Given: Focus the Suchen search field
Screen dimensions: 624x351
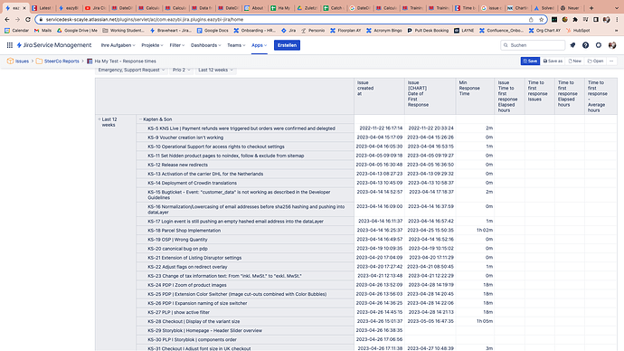Looking at the screenshot, I should coord(533,45).
